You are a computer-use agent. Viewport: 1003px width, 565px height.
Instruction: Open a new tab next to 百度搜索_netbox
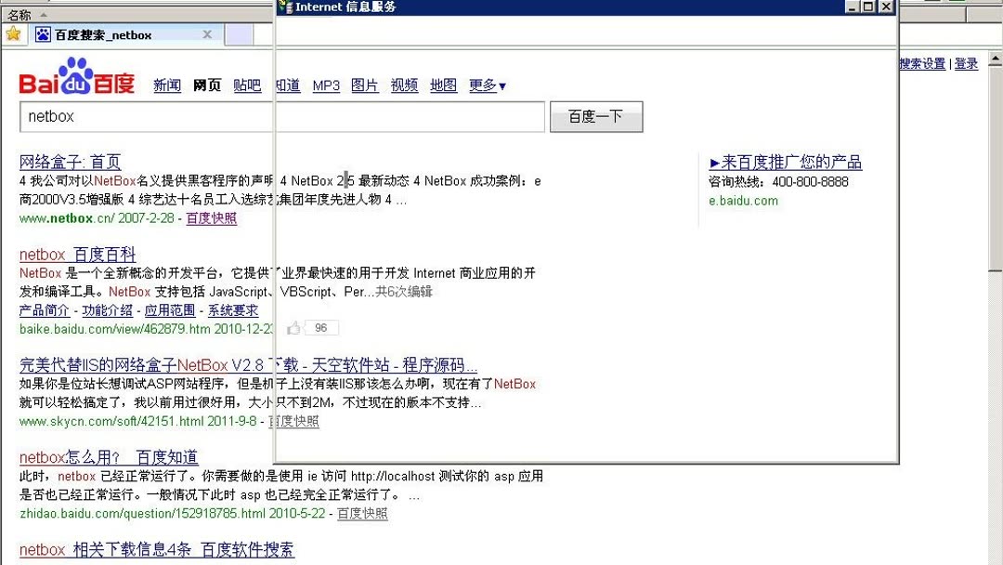coord(241,34)
